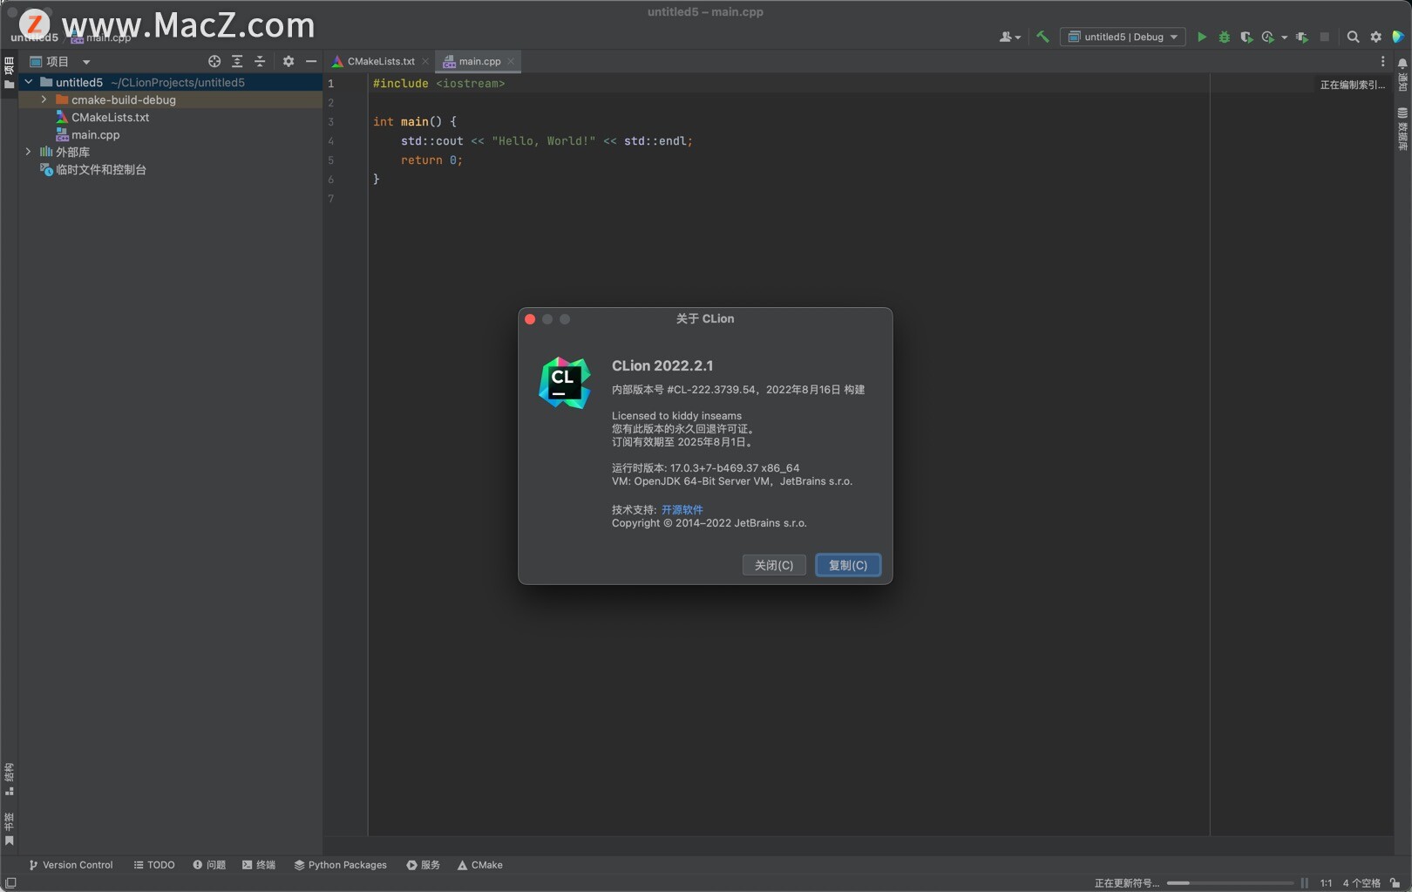Expand the 外部库 node

(x=29, y=152)
